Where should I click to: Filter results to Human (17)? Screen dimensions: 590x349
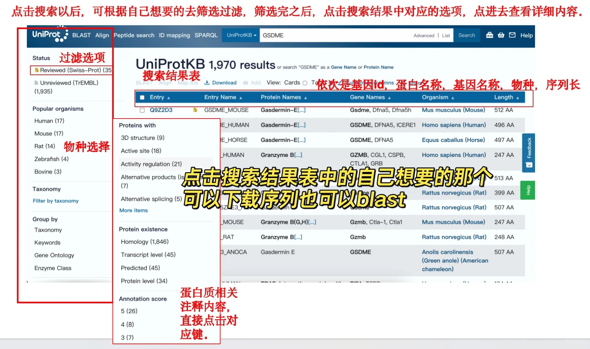[x=49, y=121]
